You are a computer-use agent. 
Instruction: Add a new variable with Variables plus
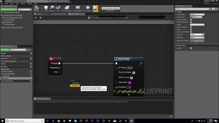[x=31, y=67]
